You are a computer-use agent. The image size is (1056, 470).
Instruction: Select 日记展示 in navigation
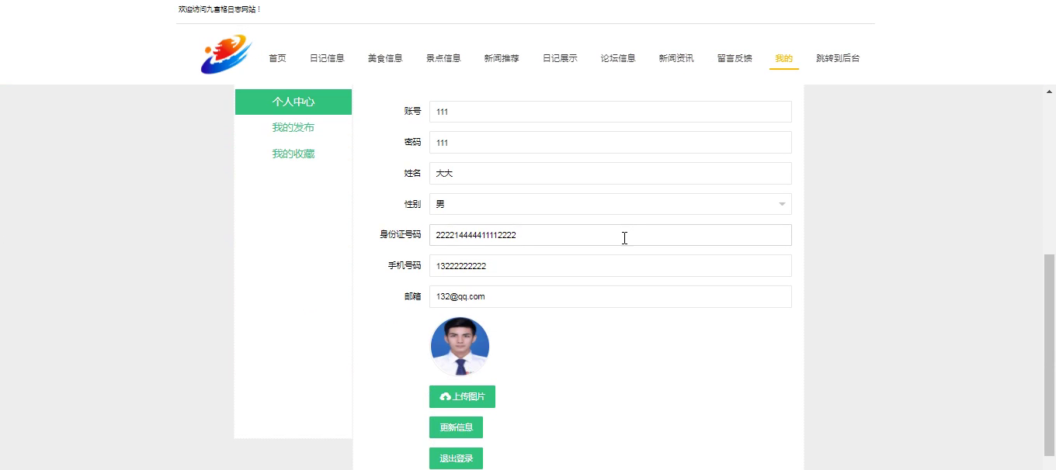coord(560,58)
